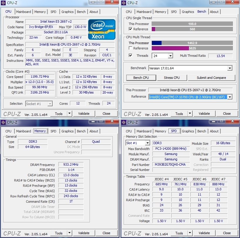This screenshot has height=238, width=240.
Task: Click Validate in the Memory timings window
Action: tap(84, 233)
